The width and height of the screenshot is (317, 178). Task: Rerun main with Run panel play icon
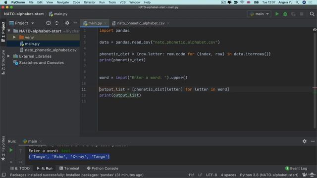tap(11, 150)
